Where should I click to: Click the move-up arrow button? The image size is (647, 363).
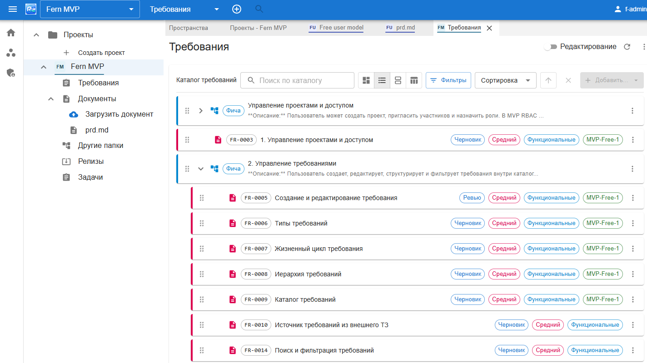click(548, 80)
